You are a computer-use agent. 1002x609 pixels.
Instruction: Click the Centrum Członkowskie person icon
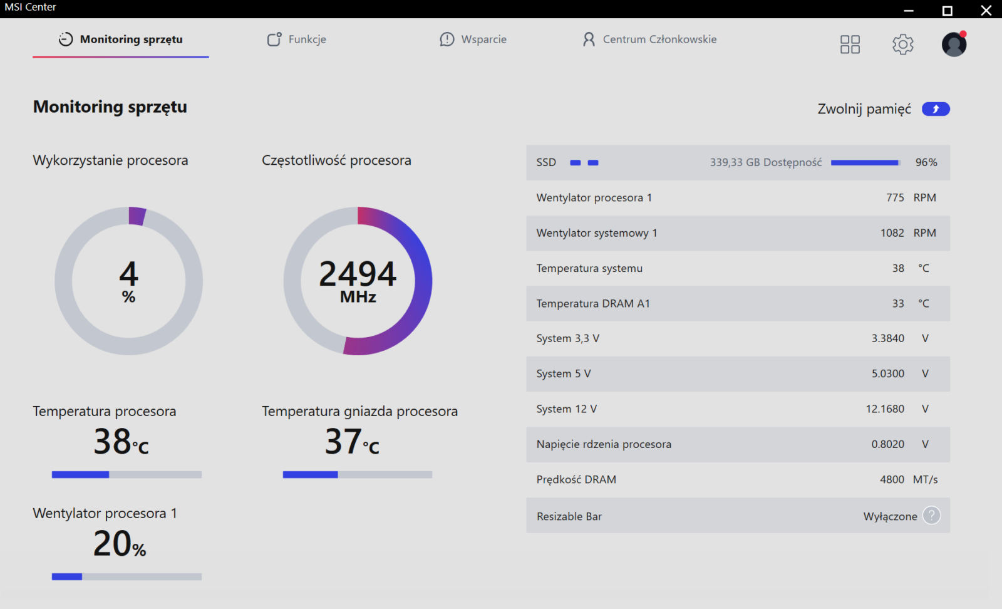click(589, 39)
